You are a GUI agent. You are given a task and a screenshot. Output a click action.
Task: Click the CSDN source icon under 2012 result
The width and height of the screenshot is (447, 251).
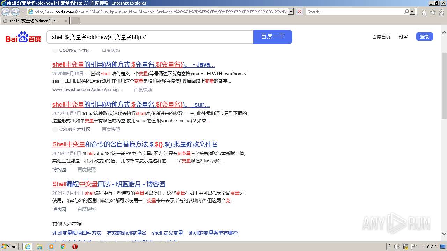click(x=55, y=130)
